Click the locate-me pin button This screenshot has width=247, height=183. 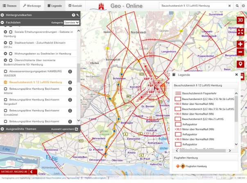point(241,64)
